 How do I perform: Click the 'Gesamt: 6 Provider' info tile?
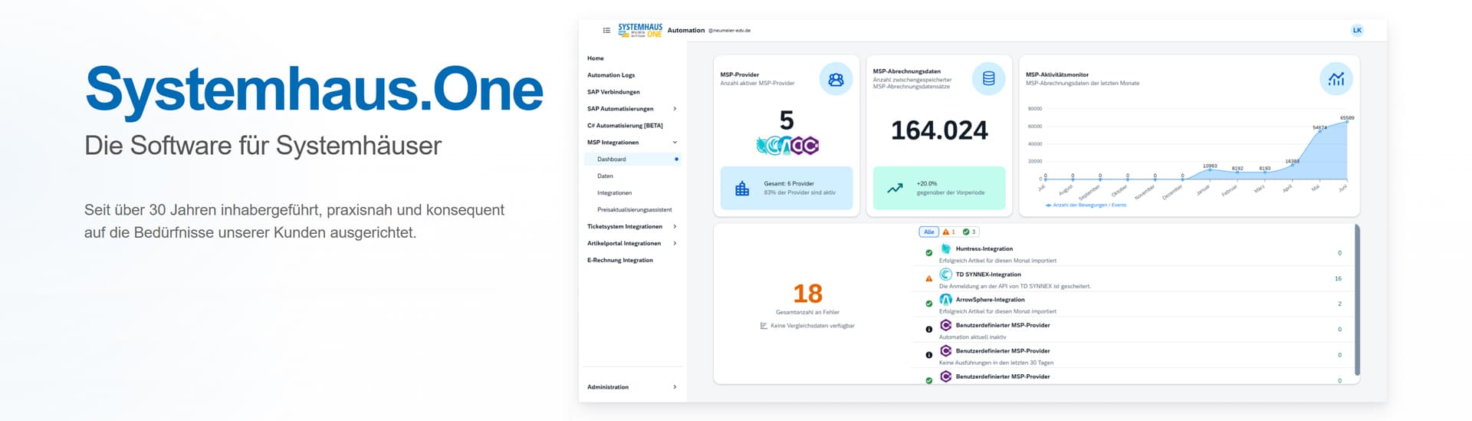[787, 188]
